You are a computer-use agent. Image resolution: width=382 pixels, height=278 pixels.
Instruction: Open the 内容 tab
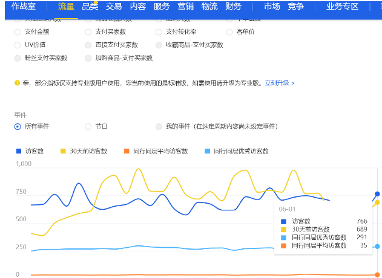point(137,6)
